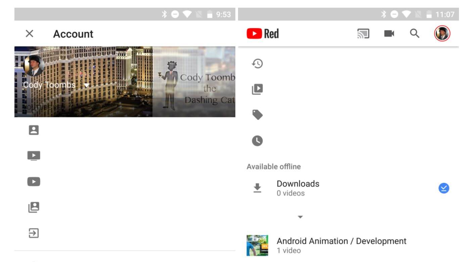Open the Downloads list item
Image resolution: width=465 pixels, height=262 pixels.
point(298,188)
